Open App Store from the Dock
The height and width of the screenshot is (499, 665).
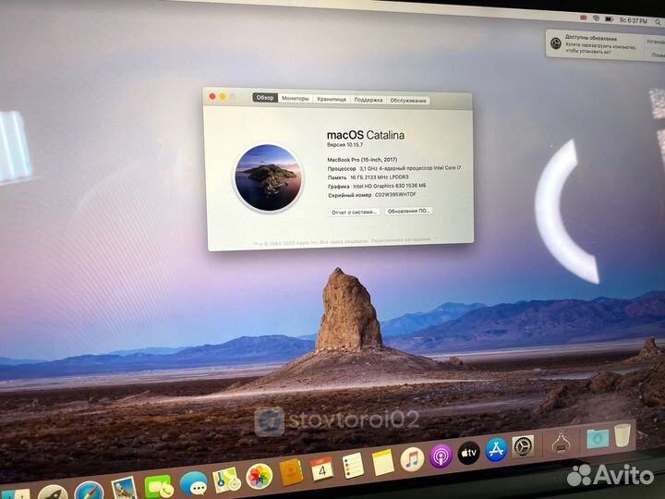pyautogui.click(x=496, y=450)
